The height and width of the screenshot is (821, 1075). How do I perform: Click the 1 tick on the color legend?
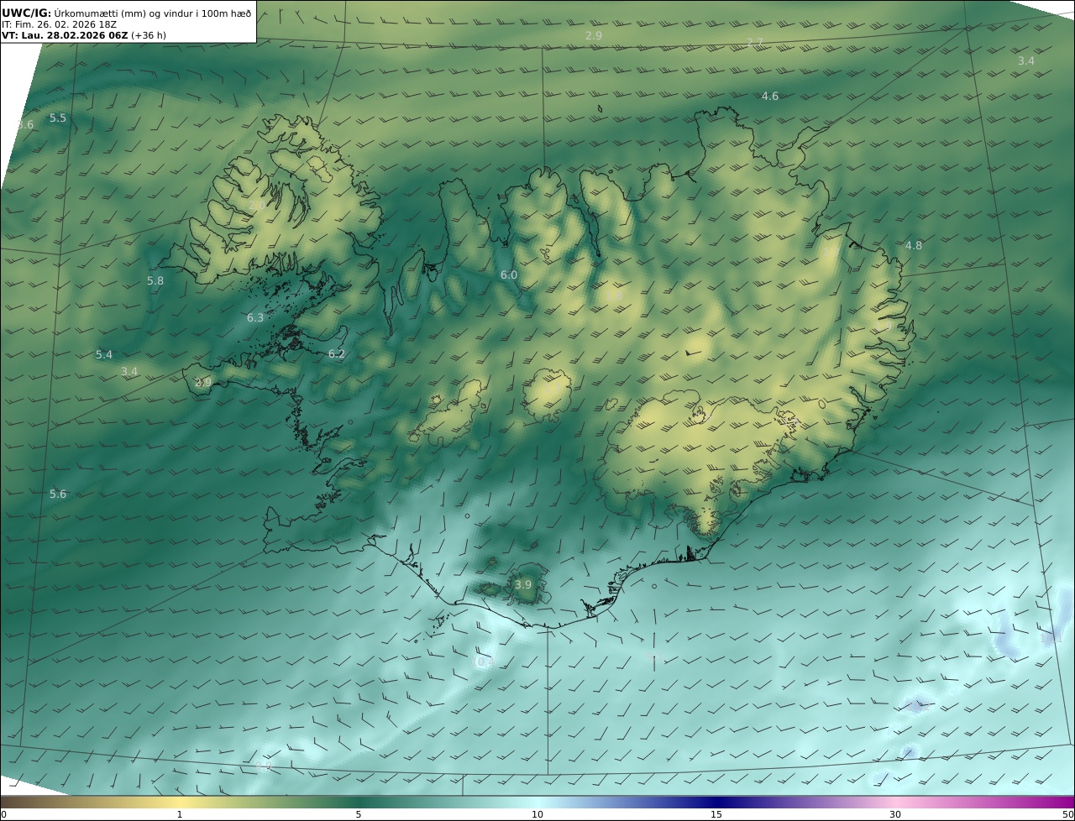(180, 814)
